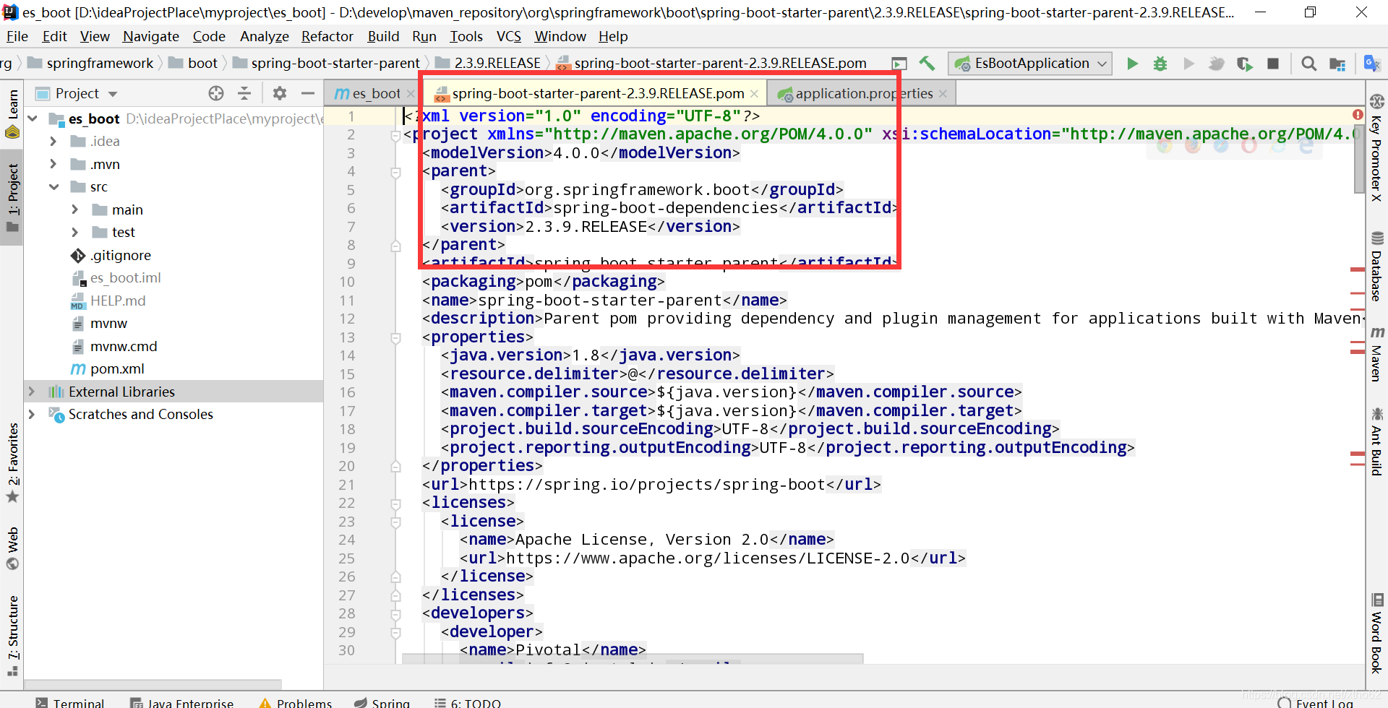The height and width of the screenshot is (708, 1388).
Task: Open the Database tool window
Action: click(x=1376, y=267)
